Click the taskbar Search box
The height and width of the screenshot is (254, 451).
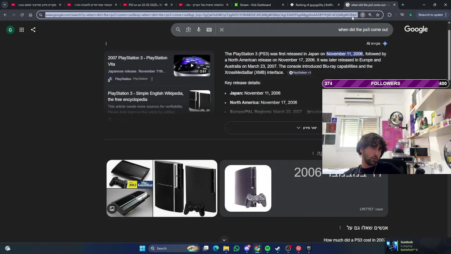[174, 248]
